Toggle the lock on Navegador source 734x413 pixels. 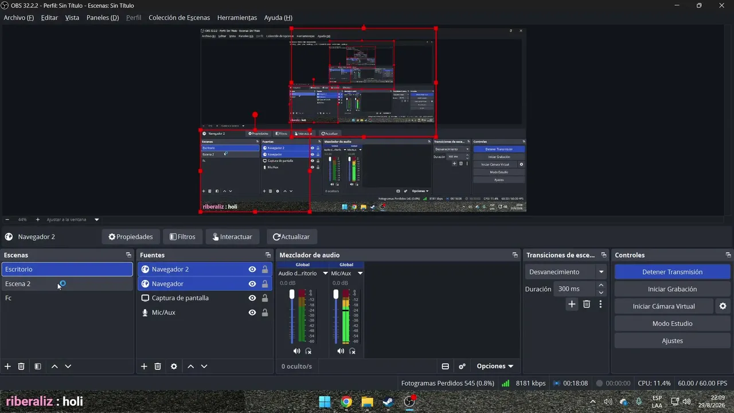[x=265, y=284]
